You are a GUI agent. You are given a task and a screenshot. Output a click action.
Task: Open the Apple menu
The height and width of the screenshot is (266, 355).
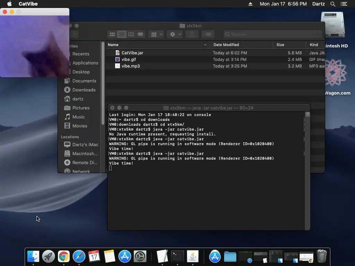9,4
